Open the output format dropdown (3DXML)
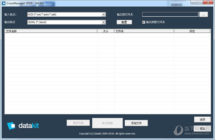215x140 pixels. click(x=66, y=22)
